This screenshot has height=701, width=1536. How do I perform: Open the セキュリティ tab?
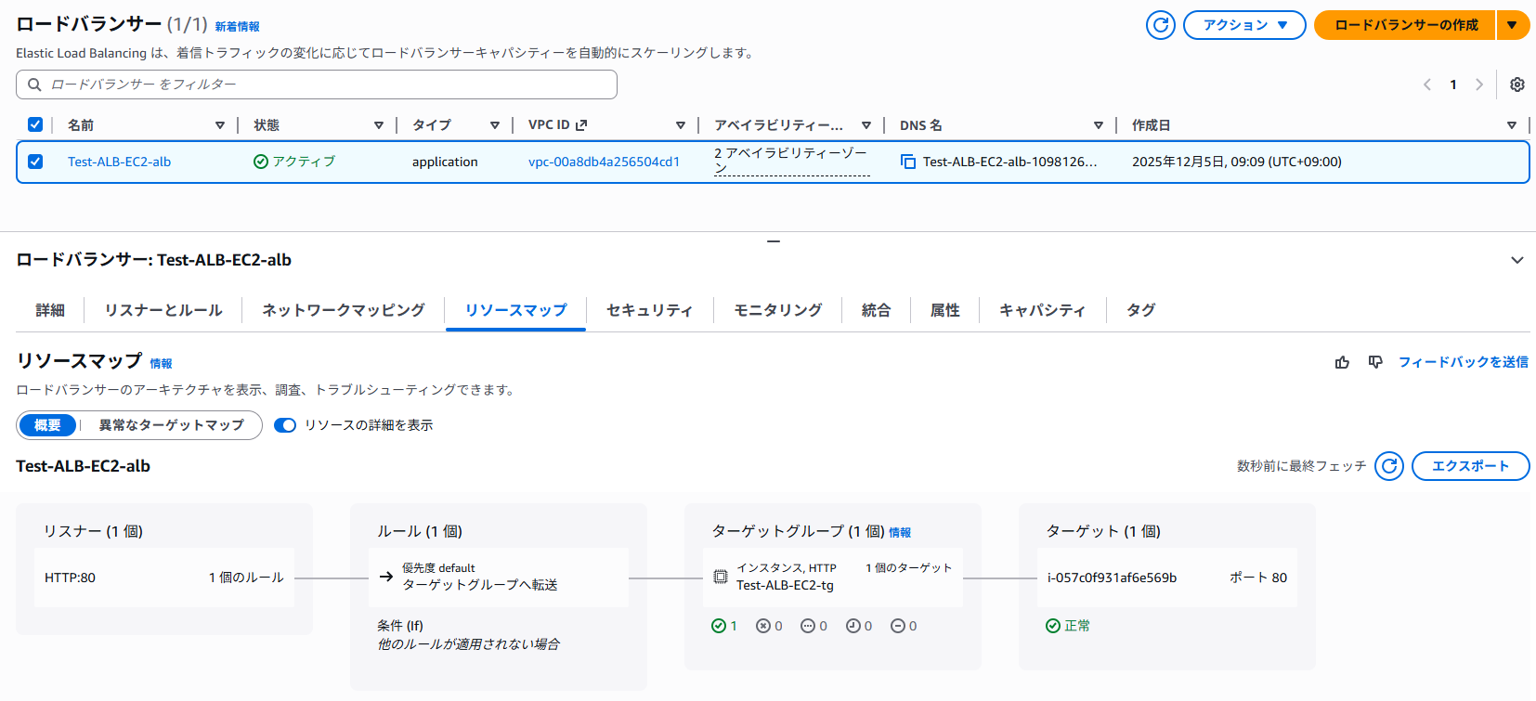point(649,310)
